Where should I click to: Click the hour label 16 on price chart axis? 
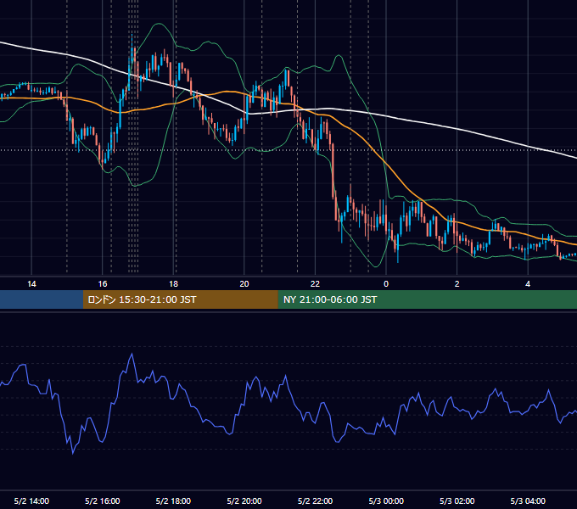coord(103,284)
